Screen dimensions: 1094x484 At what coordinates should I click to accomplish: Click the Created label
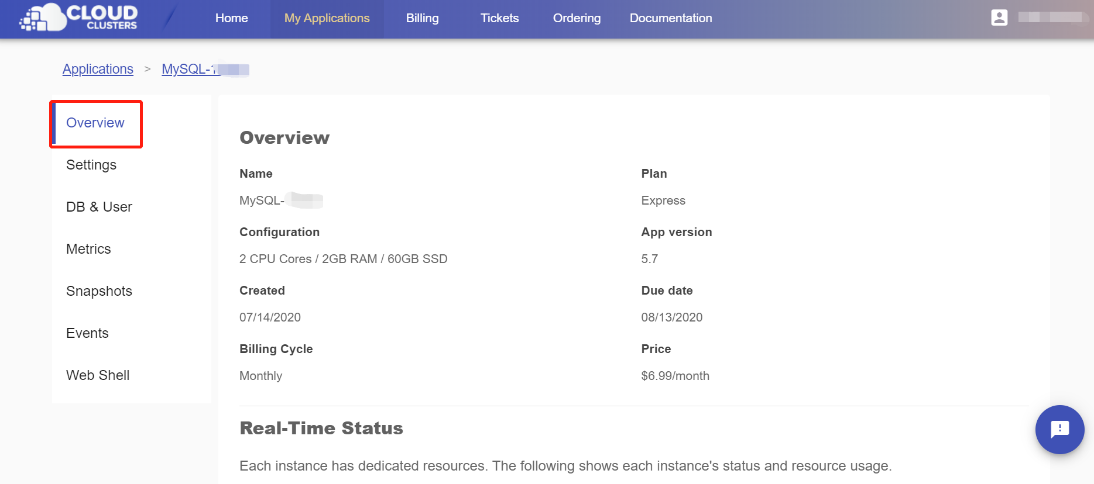point(262,291)
